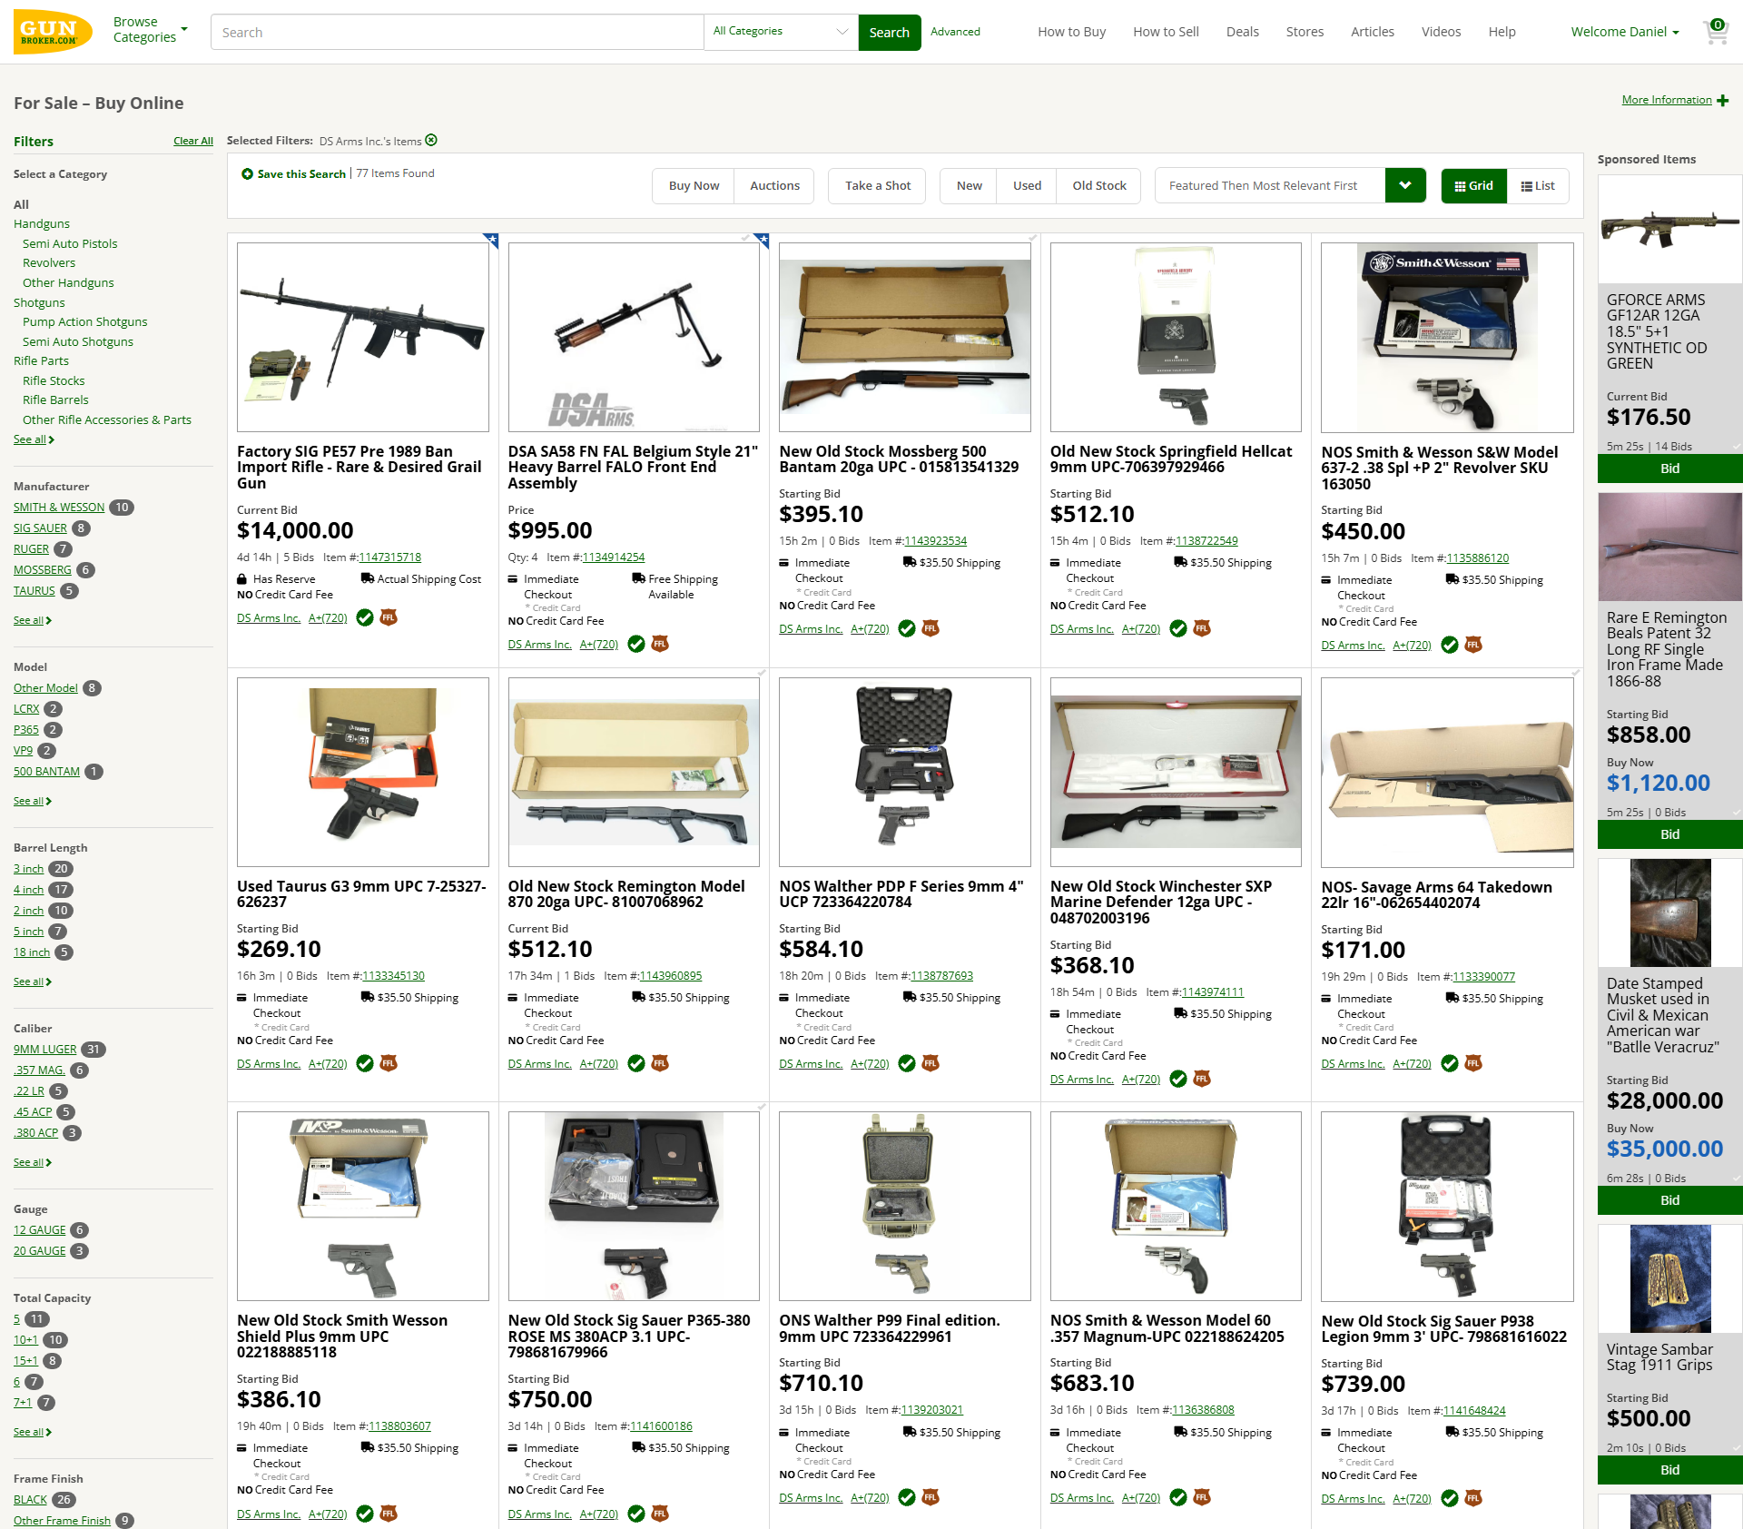Click the green Search button
1743x1529 pixels.
(889, 32)
